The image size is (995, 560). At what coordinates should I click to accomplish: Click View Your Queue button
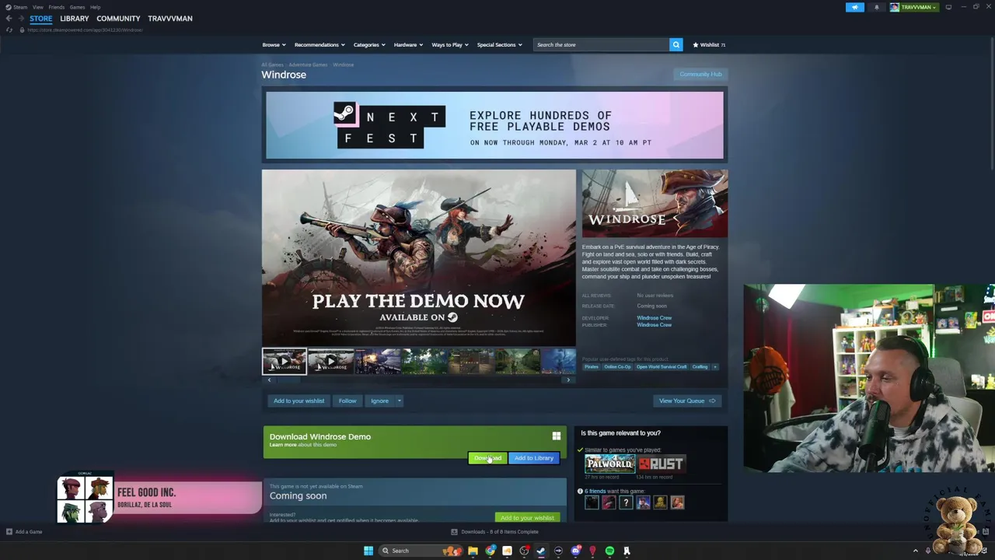point(687,401)
